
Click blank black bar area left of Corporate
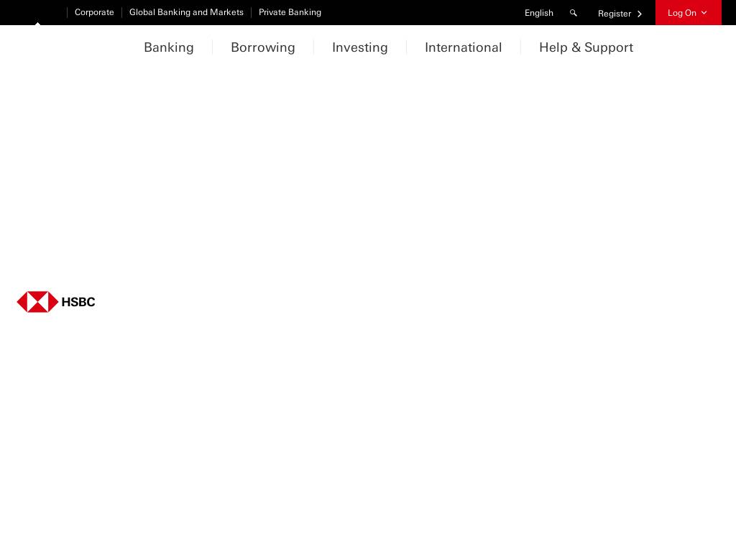pyautogui.click(x=32, y=10)
